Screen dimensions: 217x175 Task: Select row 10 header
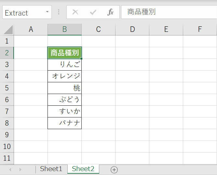7,147
